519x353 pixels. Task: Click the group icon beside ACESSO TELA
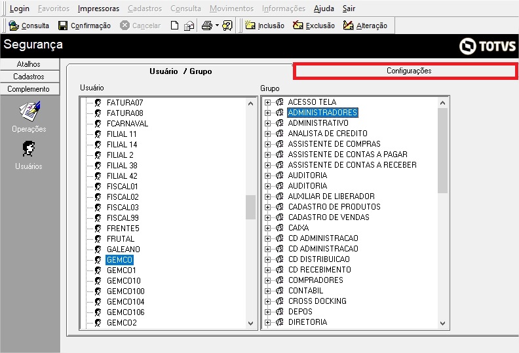pos(280,102)
